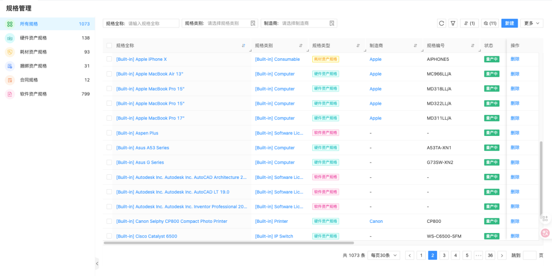Check the Asus G Series row checkbox
Image resolution: width=552 pixels, height=276 pixels.
[x=109, y=163]
